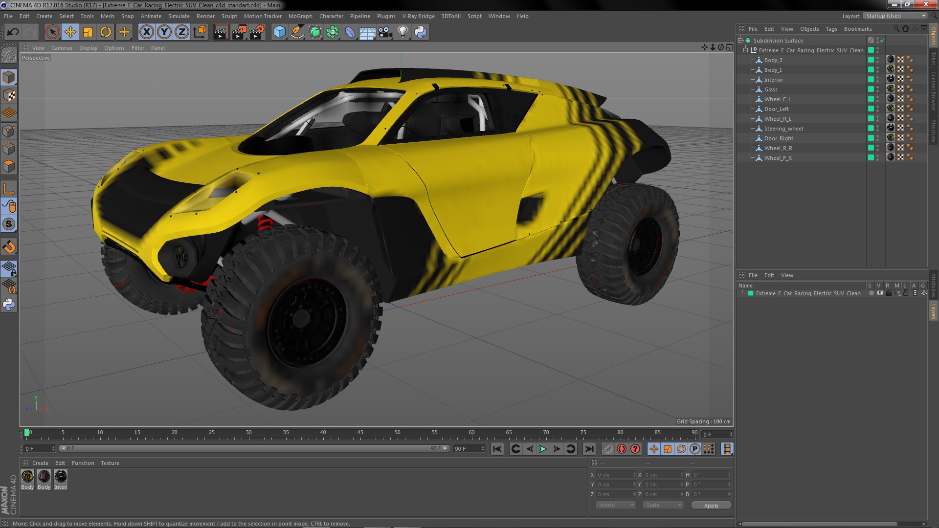The width and height of the screenshot is (939, 528).
Task: Open viewport Cameras menu
Action: (x=62, y=48)
